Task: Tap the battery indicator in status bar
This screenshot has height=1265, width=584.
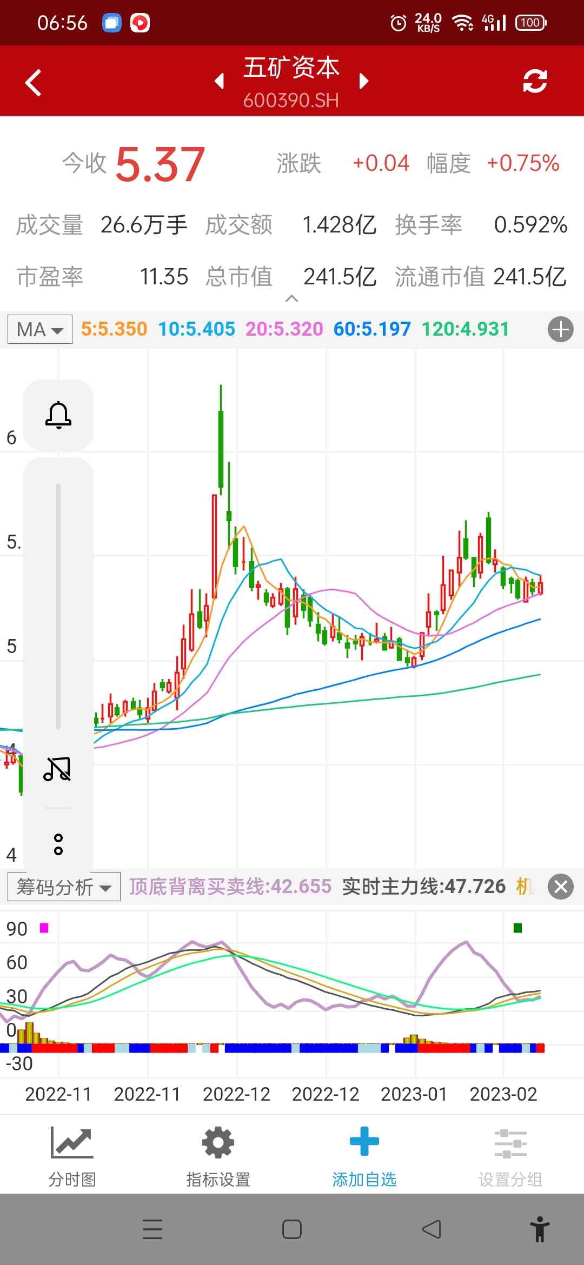Action: click(531, 23)
